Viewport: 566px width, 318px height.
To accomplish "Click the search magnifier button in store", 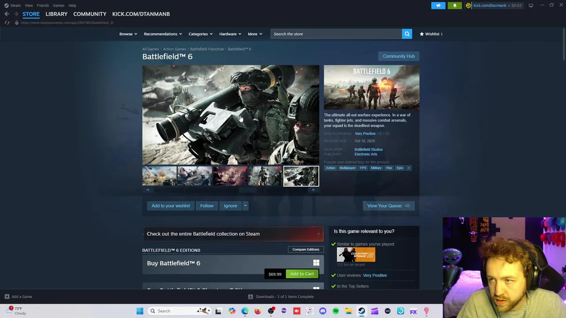I will 407,34.
